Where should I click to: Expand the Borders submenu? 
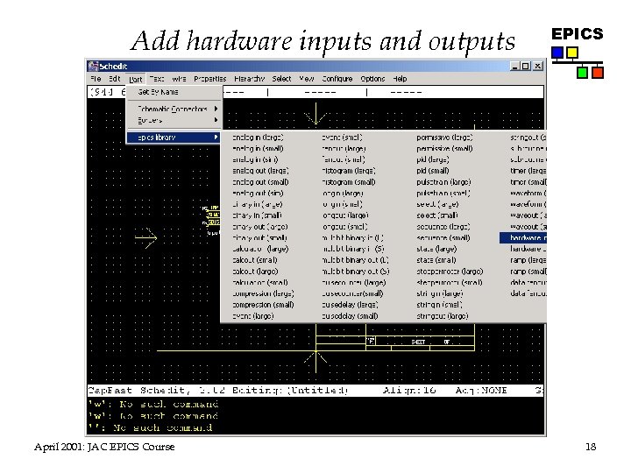pos(174,120)
